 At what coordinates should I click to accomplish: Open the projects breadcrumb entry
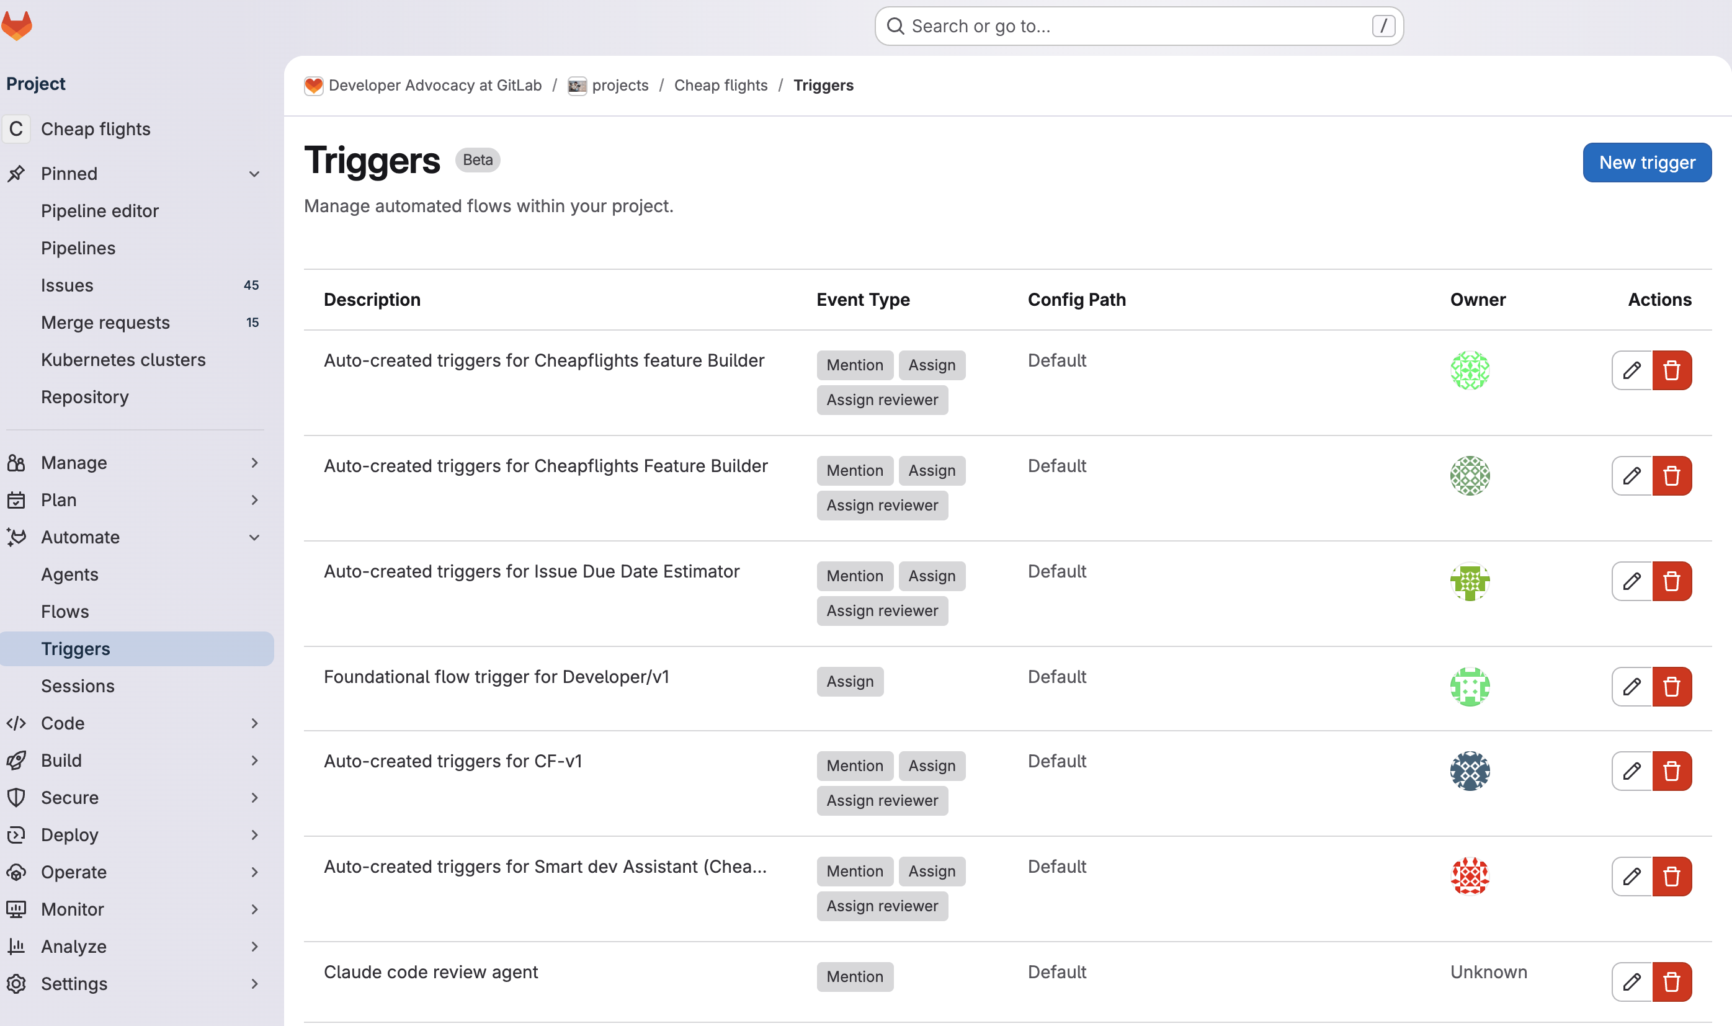[620, 85]
